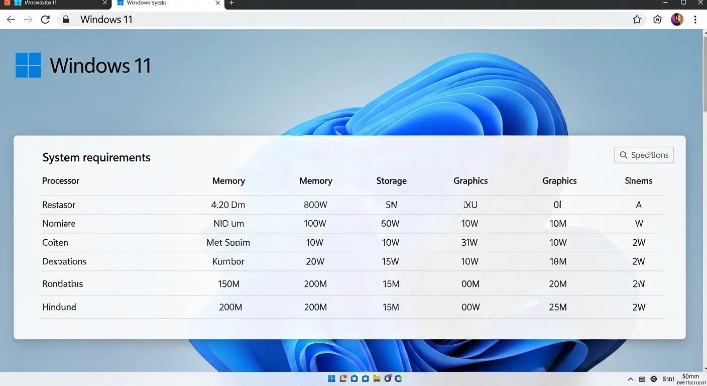The height and width of the screenshot is (386, 707).
Task: Open the profile avatar menu
Action: pyautogui.click(x=677, y=20)
